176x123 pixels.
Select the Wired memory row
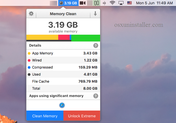(x=63, y=60)
